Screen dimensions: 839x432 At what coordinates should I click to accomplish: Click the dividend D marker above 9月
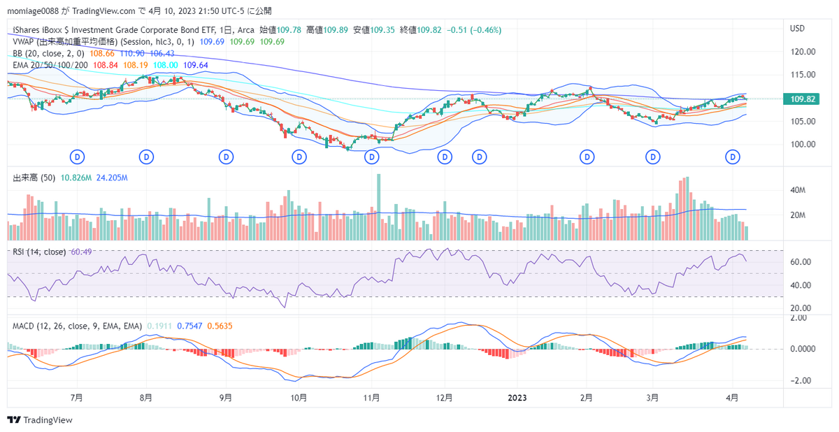[x=225, y=157]
